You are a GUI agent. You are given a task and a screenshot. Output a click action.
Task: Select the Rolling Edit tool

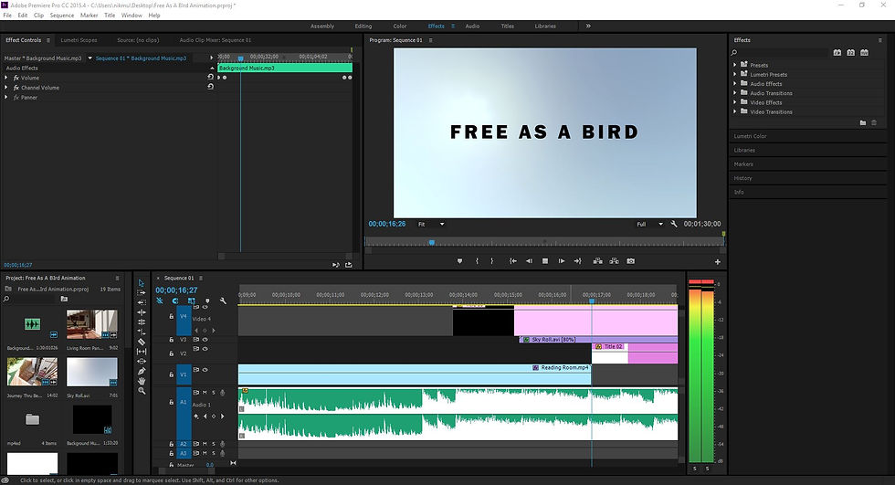click(x=142, y=322)
